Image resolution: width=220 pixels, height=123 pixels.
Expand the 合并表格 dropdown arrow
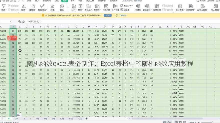[195, 10]
